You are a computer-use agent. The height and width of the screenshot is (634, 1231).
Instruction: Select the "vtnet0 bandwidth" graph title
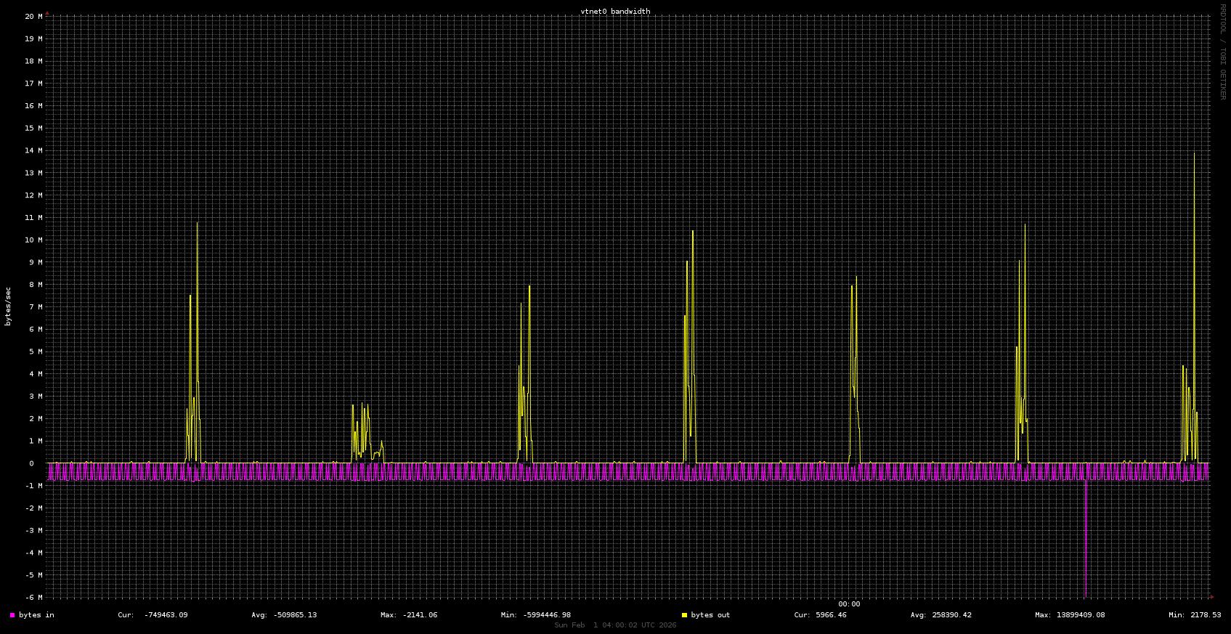(615, 12)
